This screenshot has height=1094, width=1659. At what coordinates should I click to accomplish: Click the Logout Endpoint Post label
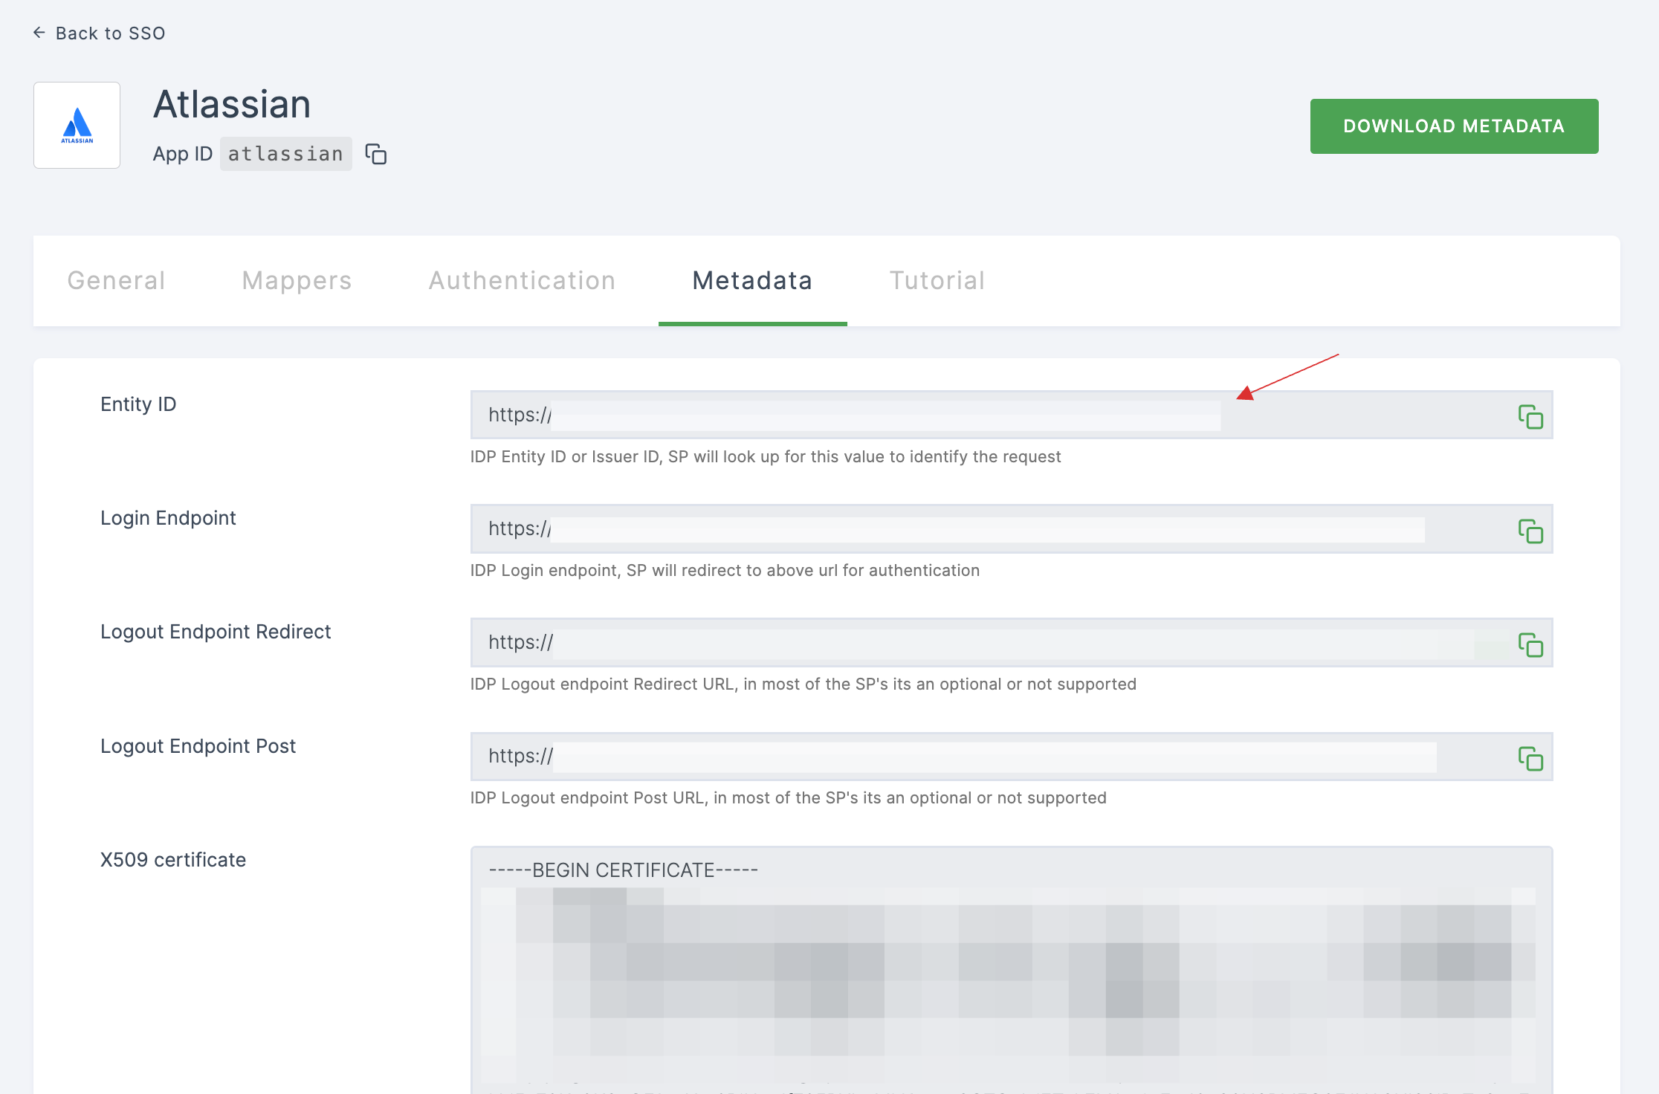(x=198, y=746)
